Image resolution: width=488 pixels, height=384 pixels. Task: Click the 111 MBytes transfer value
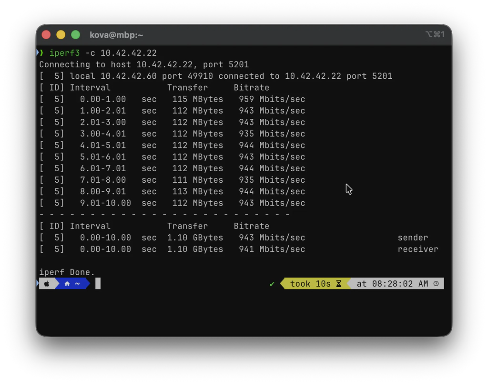tap(198, 180)
